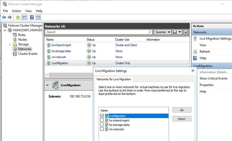Click the LiveMigration network icon in settings dialog list

pyautogui.click(x=106, y=116)
